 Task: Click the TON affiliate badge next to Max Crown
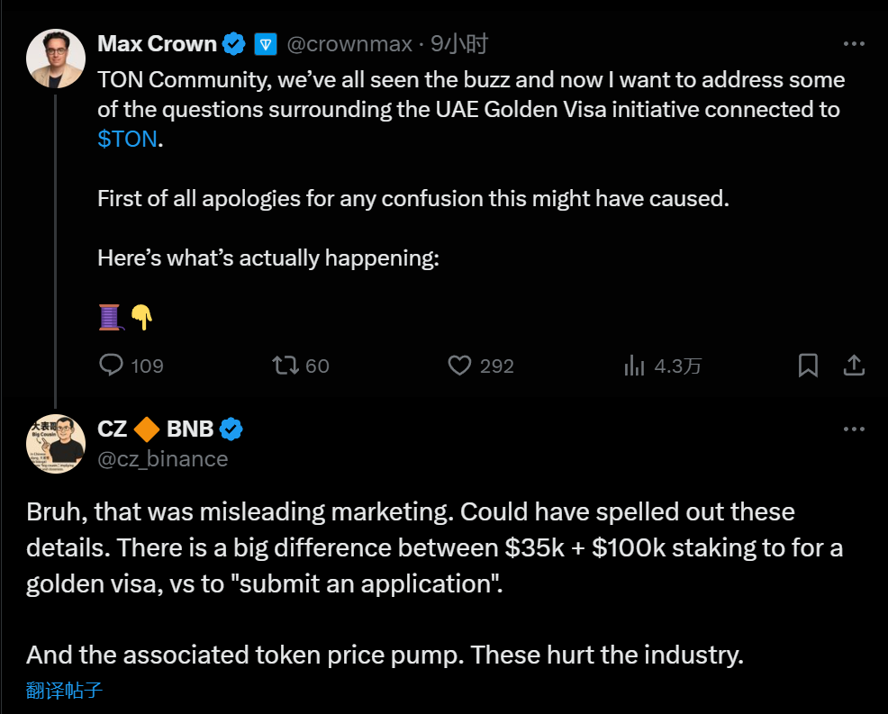265,43
